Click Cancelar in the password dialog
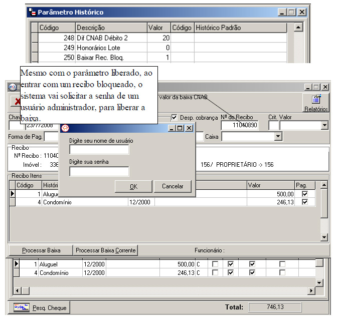Image resolution: width=337 pixels, height=323 pixels. click(172, 186)
